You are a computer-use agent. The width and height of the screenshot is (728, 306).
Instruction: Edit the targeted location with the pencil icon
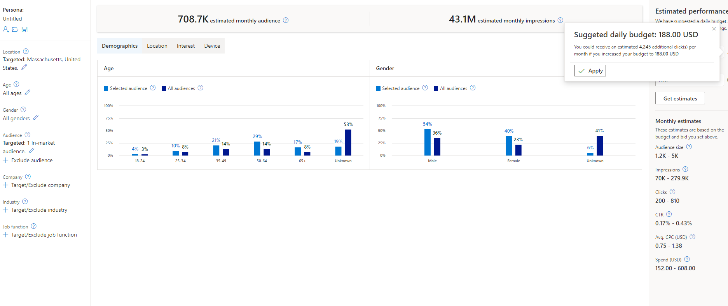click(24, 67)
